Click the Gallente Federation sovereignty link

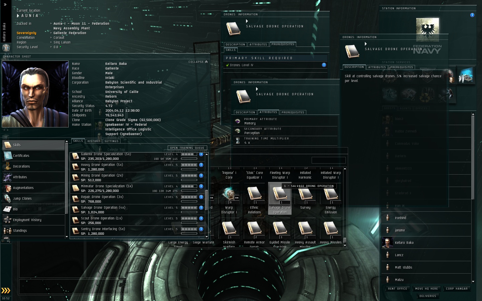click(x=70, y=33)
